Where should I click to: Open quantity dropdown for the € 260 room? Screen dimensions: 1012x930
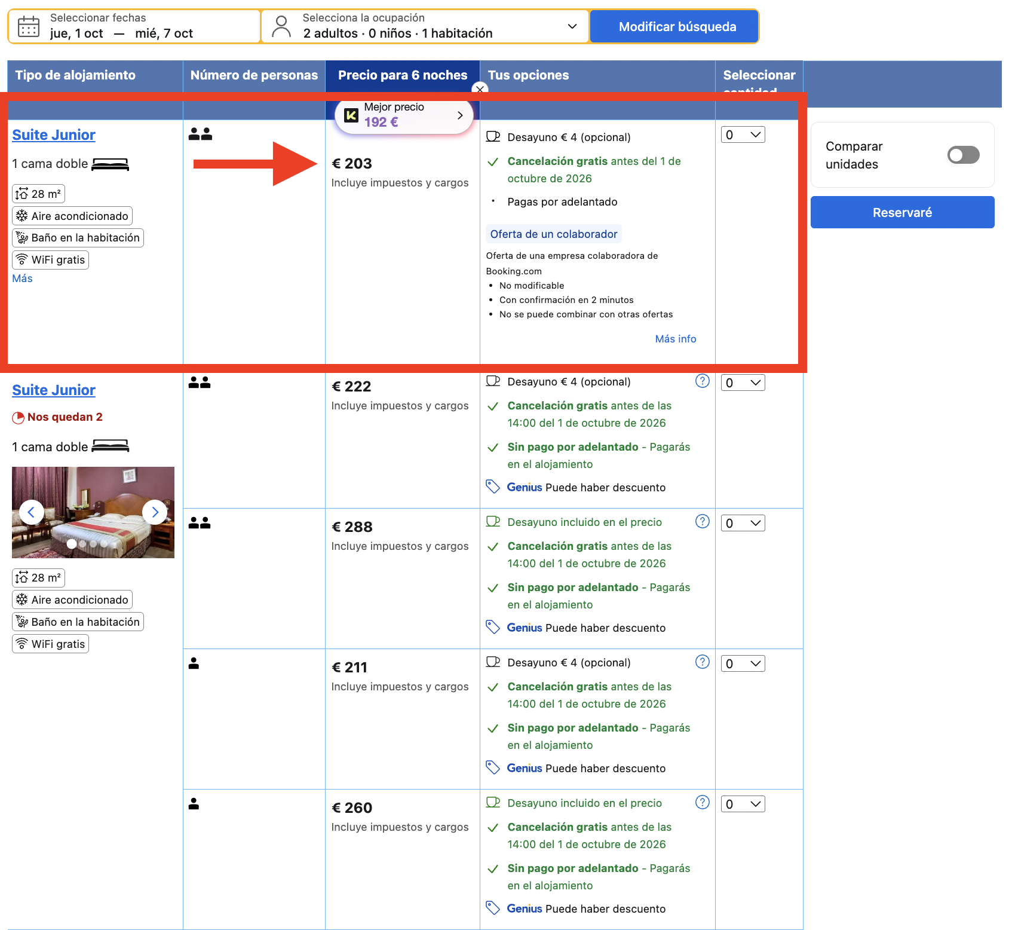point(743,804)
